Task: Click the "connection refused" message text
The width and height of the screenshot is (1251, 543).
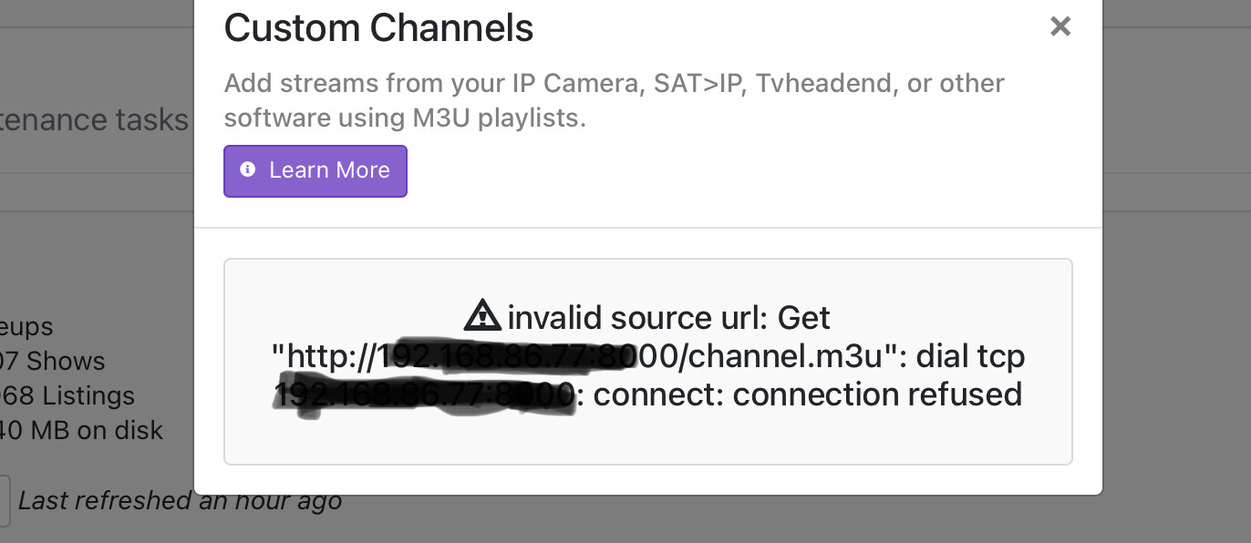Action: (x=876, y=394)
